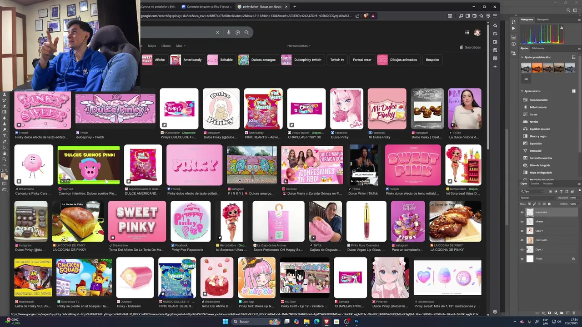582x327 pixels.
Task: Hide the 'nueva subs' layer
Action: [x=522, y=212]
